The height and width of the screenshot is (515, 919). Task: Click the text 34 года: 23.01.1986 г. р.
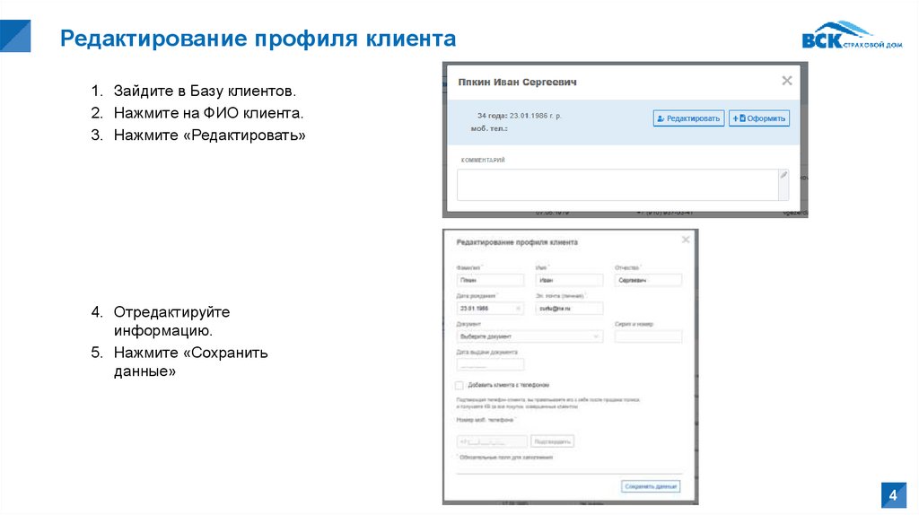520,116
